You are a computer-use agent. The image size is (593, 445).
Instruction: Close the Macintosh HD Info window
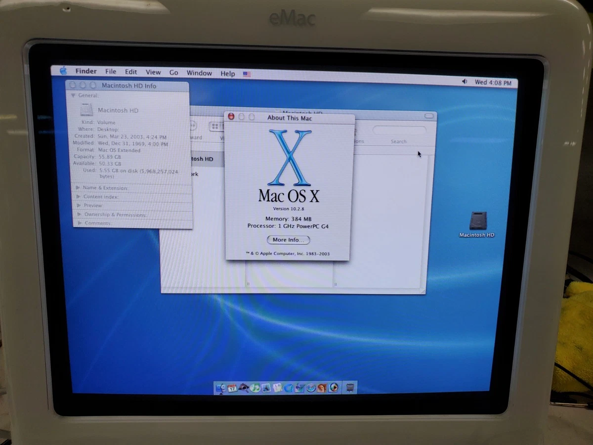pyautogui.click(x=73, y=85)
